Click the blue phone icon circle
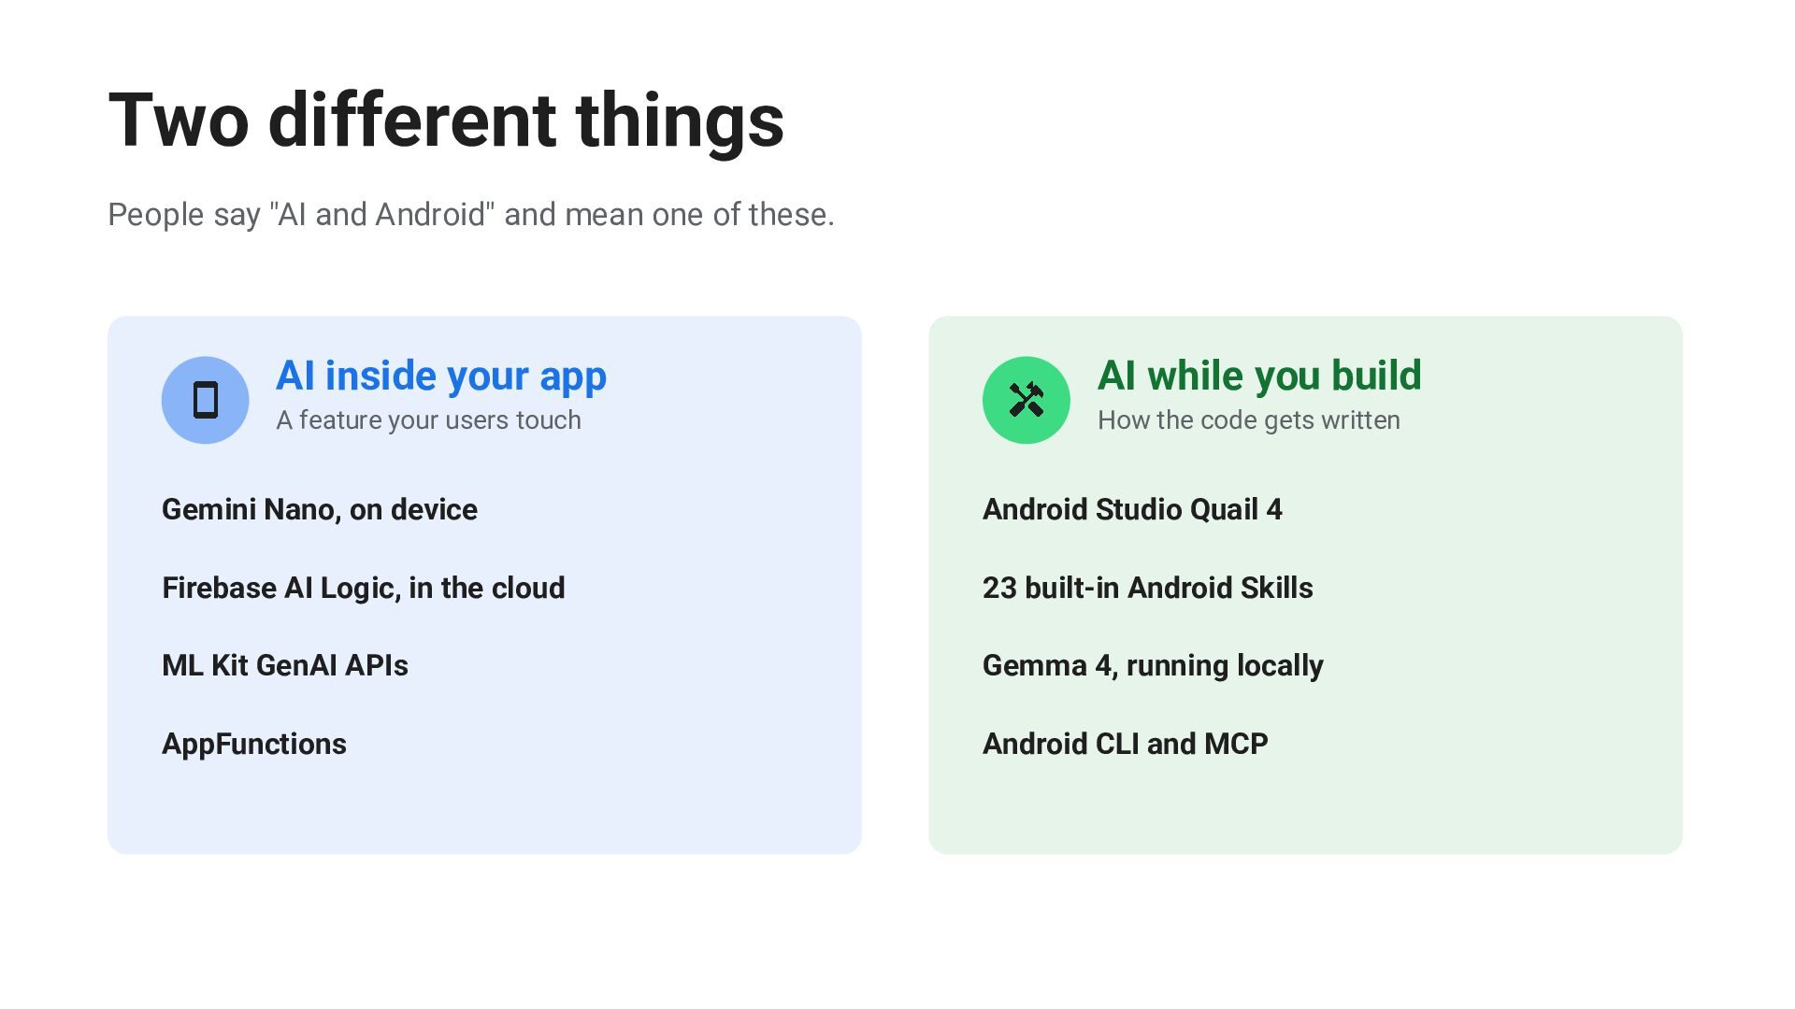Screen dimensions: 1795x1009 [205, 400]
